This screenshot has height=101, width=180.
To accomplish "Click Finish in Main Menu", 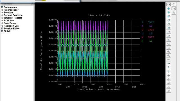I will coord(7,31).
